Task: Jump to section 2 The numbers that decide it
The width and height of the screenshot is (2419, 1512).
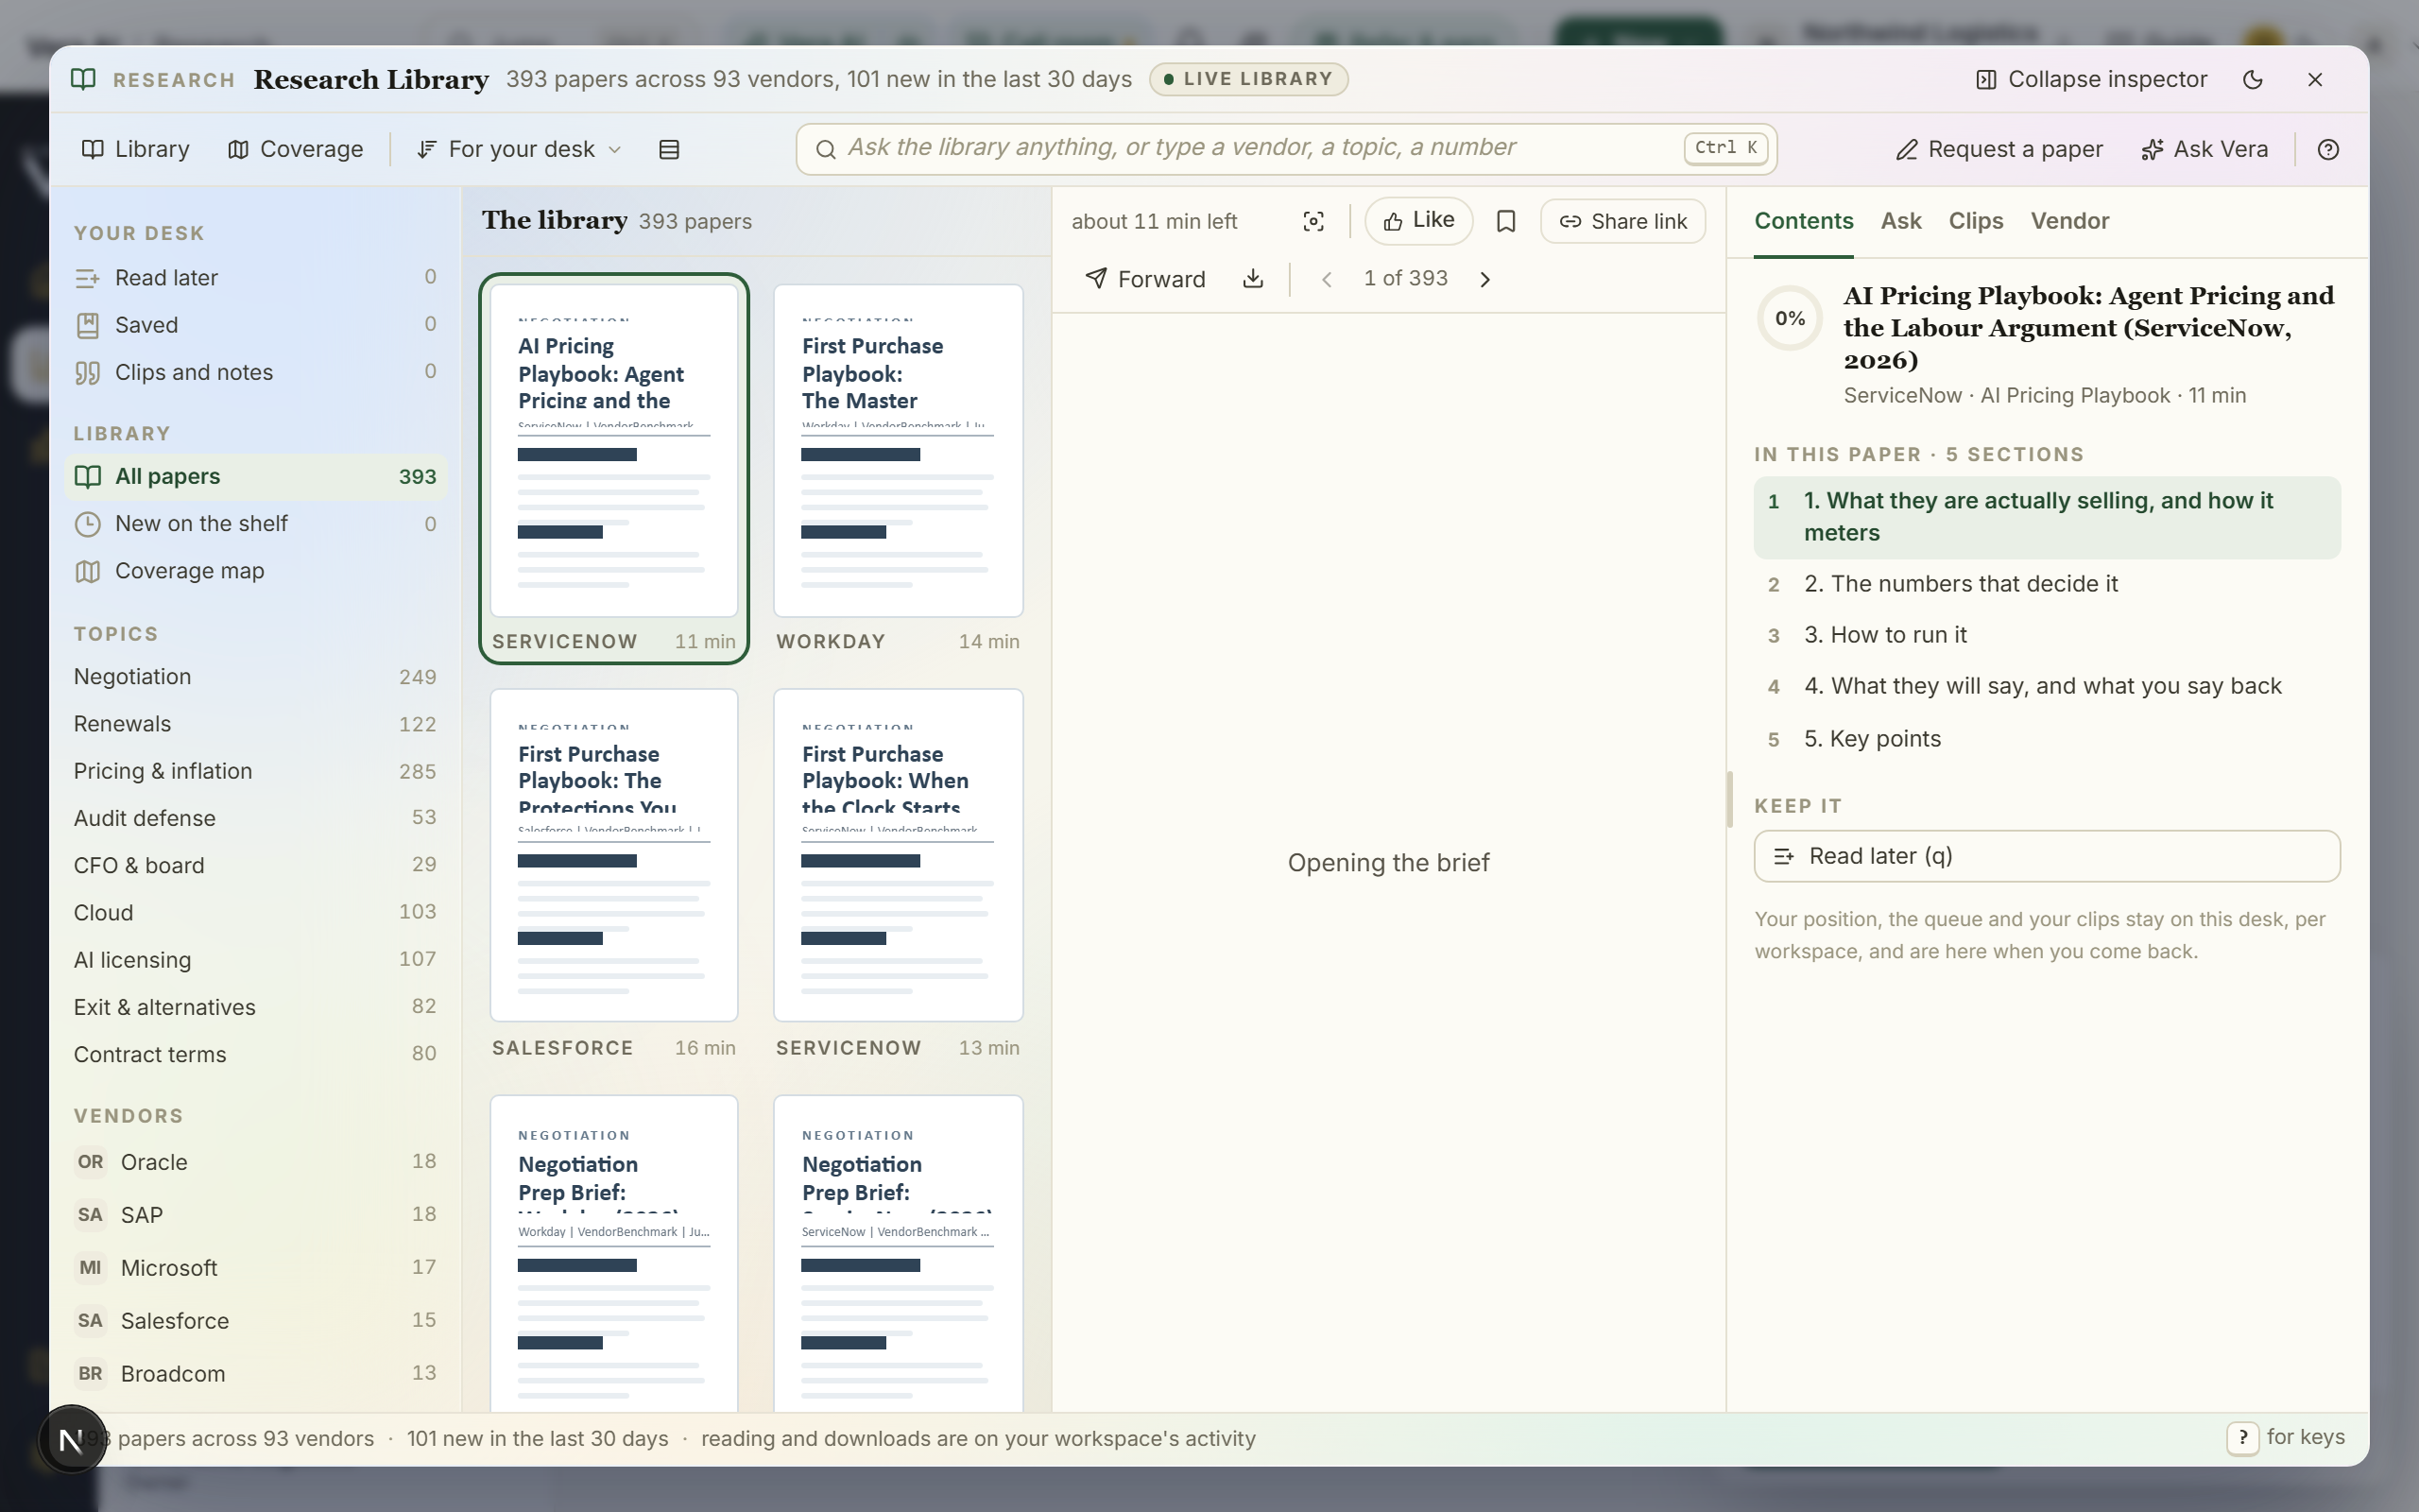Action: pos(2046,584)
